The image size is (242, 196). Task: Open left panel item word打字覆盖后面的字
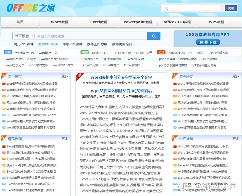(31, 128)
